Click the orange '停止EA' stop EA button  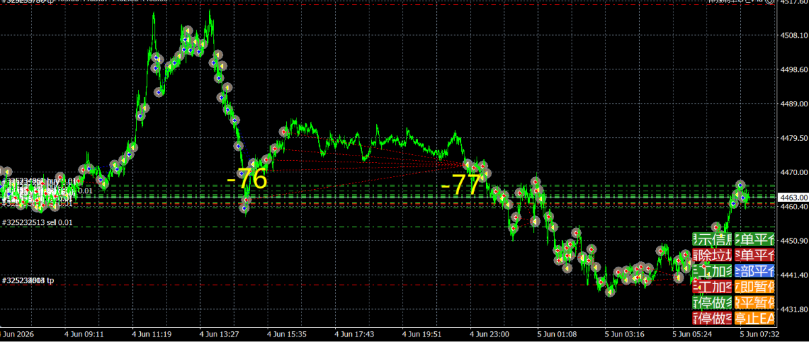pyautogui.click(x=754, y=317)
